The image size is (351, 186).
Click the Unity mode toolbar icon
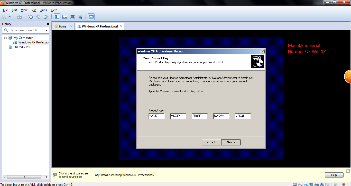tap(80, 17)
